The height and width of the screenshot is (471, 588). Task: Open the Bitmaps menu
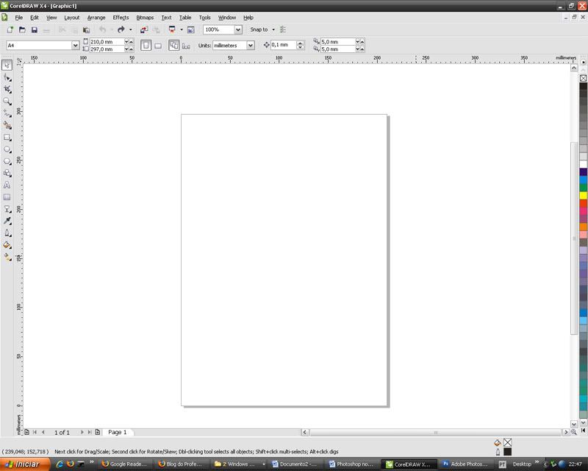(145, 17)
